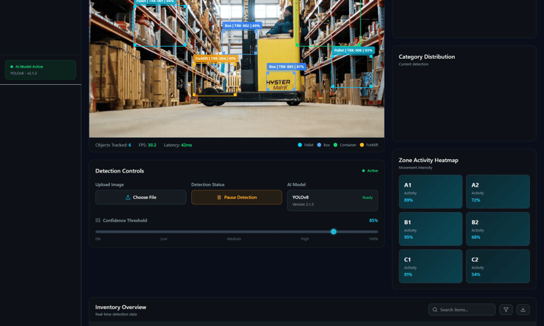Screen dimensions: 544x326
Task: Click the sliders icon beside Confidence Threshold
Action: pos(98,221)
